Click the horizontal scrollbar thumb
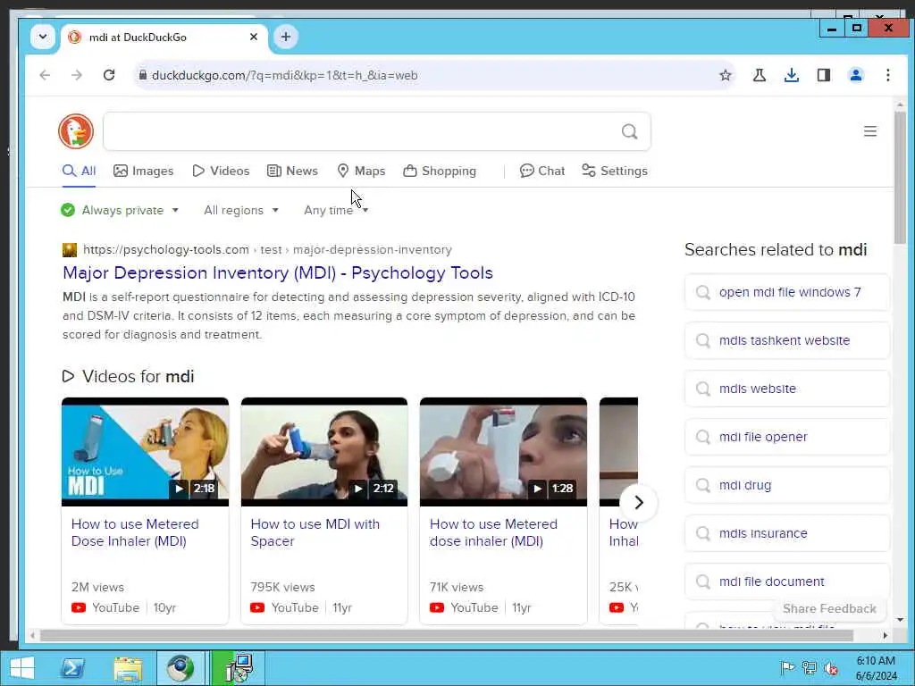Screen dimensions: 915x686 [x=447, y=635]
